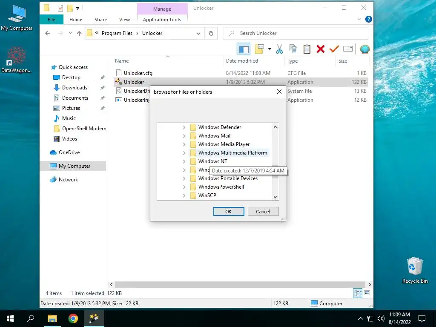
Task: Open the Windows Start menu
Action: click(10, 318)
